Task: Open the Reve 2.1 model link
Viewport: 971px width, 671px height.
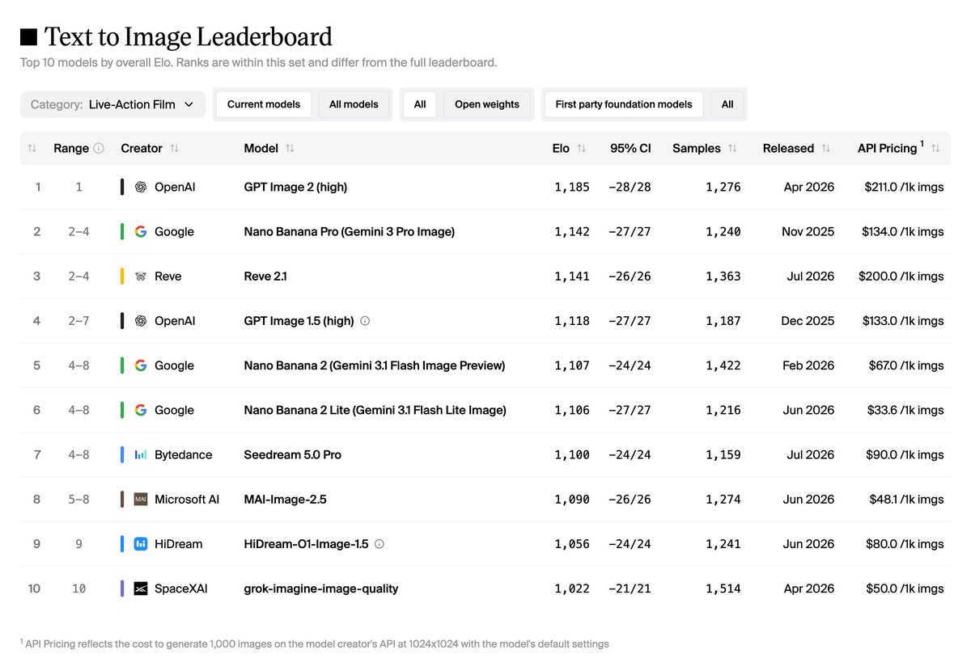Action: click(265, 276)
